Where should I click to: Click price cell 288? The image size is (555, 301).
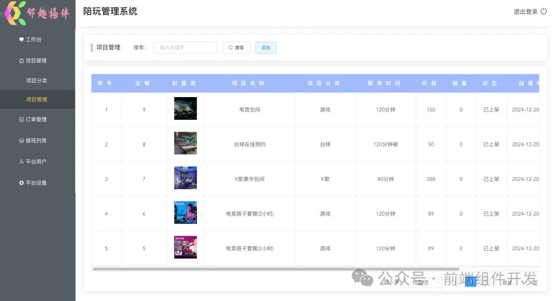(431, 179)
